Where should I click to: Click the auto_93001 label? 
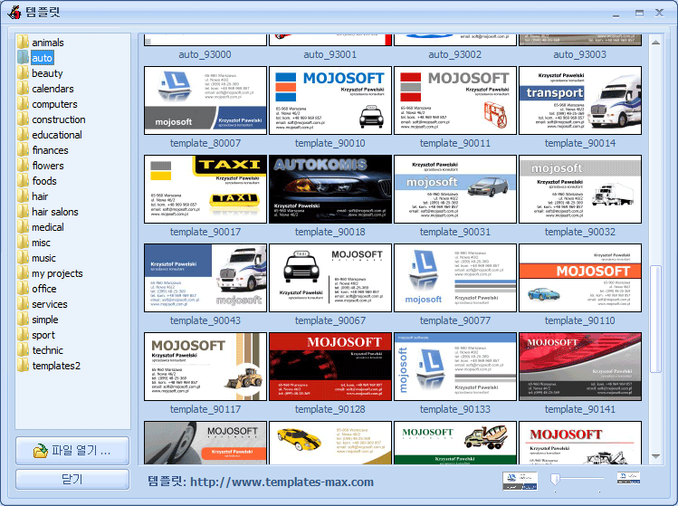tap(329, 54)
